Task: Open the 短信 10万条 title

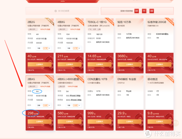Action: point(124,22)
